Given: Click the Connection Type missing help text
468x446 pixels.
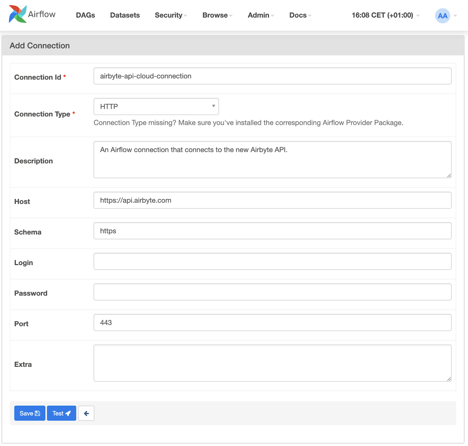Looking at the screenshot, I should point(248,123).
